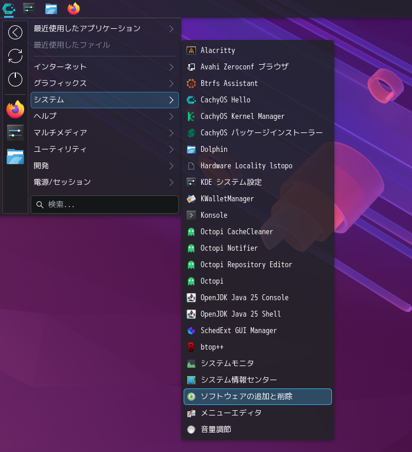Viewport: 412px width, 452px height.
Task: Click the restart icon in the menu sidebar
Action: pos(15,56)
